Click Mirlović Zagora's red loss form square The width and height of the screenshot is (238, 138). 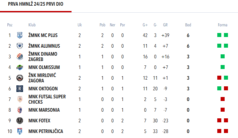[219, 78]
